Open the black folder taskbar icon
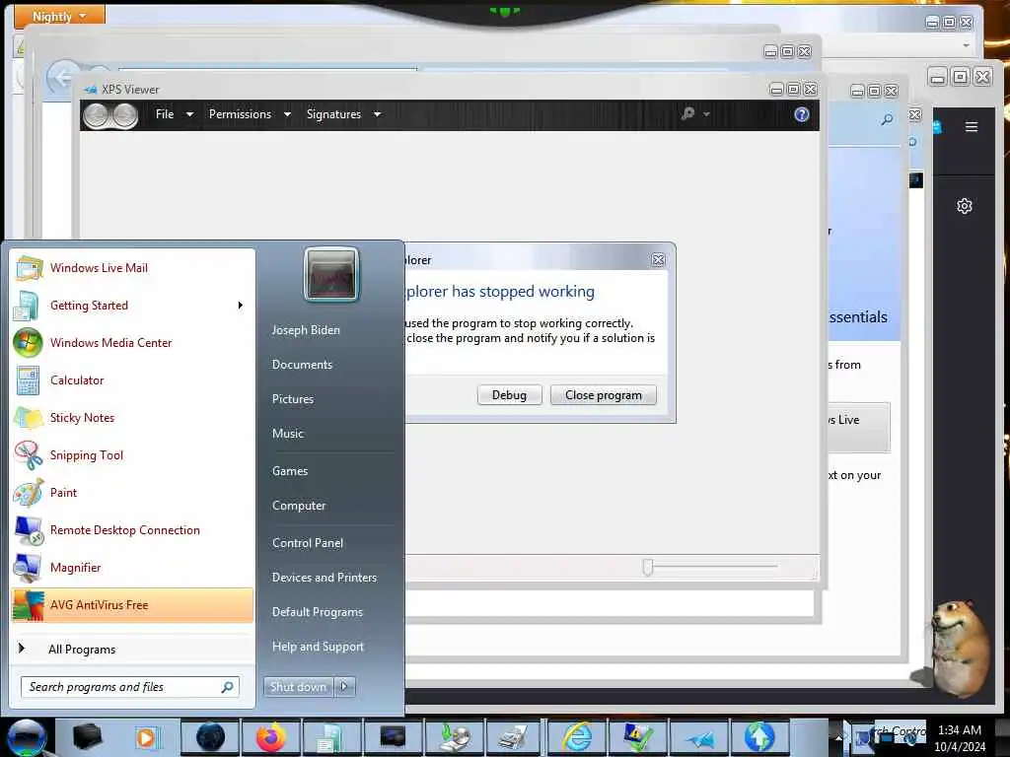 pos(87,736)
